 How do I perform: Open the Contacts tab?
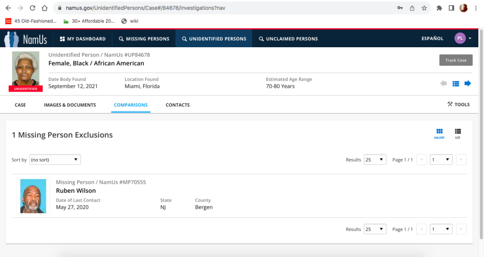tap(177, 105)
